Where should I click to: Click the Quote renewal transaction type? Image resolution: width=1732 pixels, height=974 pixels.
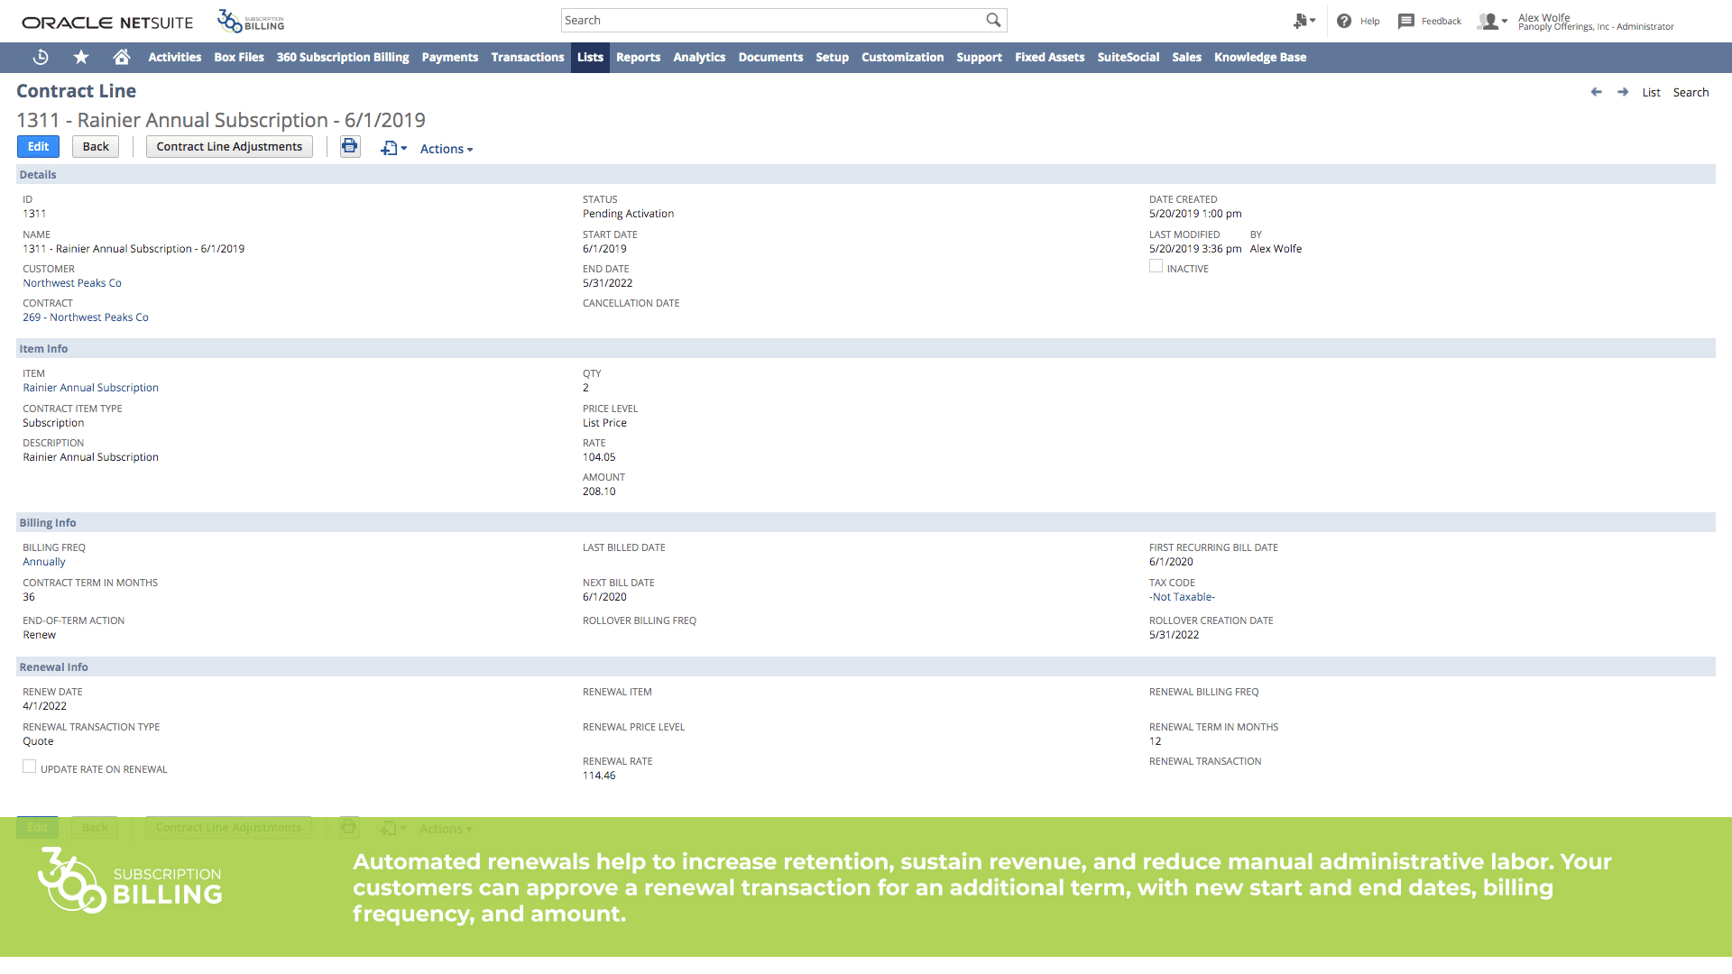coord(38,741)
